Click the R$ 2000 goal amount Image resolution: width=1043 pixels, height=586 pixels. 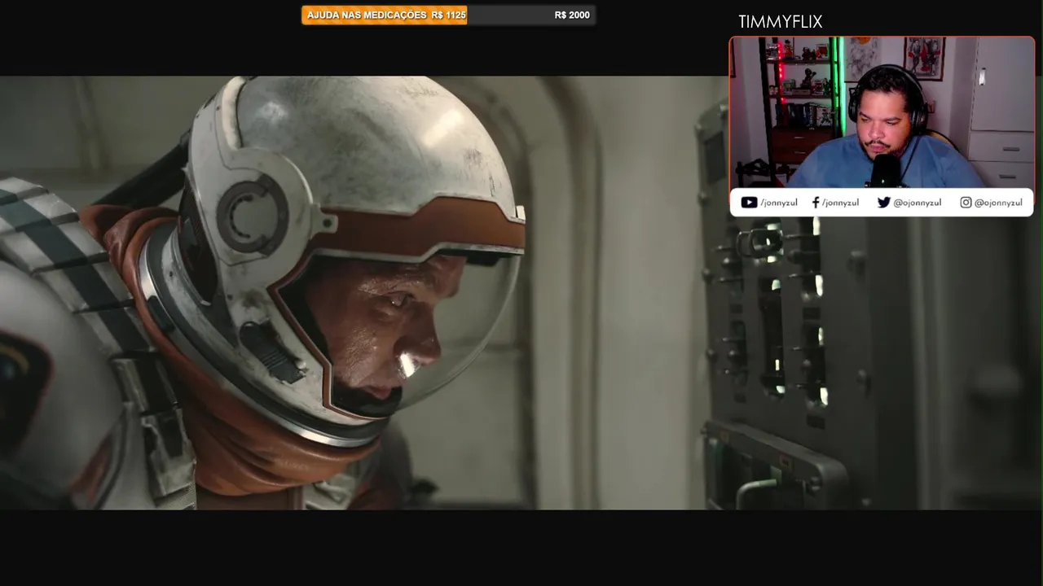[x=572, y=15]
